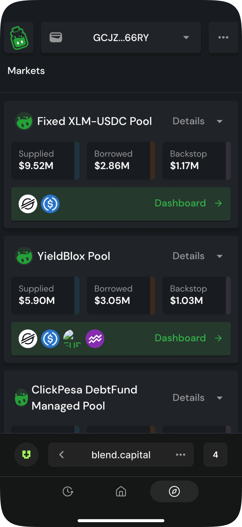The height and width of the screenshot is (527, 242).
Task: Tap the Fixed XLM-USDC Pool Supplied card
Action: coord(45,160)
